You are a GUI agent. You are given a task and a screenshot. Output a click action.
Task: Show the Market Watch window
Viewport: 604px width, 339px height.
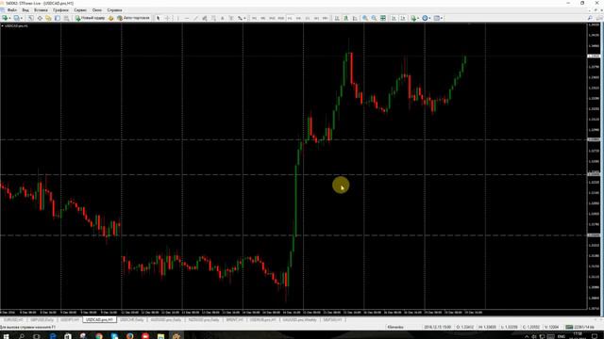[30, 18]
